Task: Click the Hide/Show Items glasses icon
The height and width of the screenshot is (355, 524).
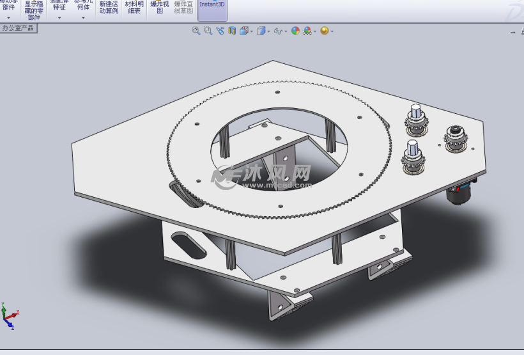Action: pyautogui.click(x=279, y=31)
